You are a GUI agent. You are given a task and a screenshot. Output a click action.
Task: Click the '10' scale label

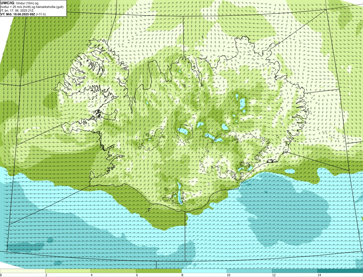pyautogui.click(x=228, y=275)
